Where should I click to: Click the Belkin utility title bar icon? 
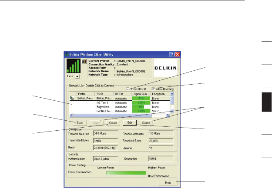pyautogui.click(x=67, y=55)
